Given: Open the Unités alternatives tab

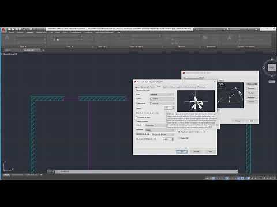Looking at the screenshot, I should coord(189,87).
